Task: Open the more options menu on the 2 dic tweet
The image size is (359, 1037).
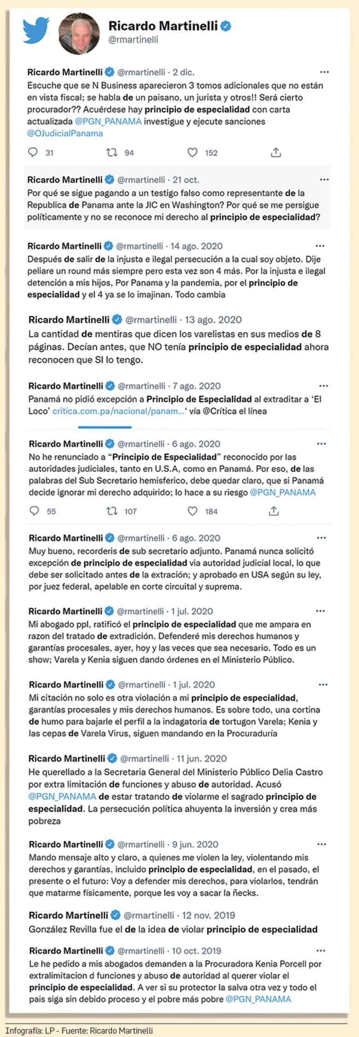Action: point(325,71)
